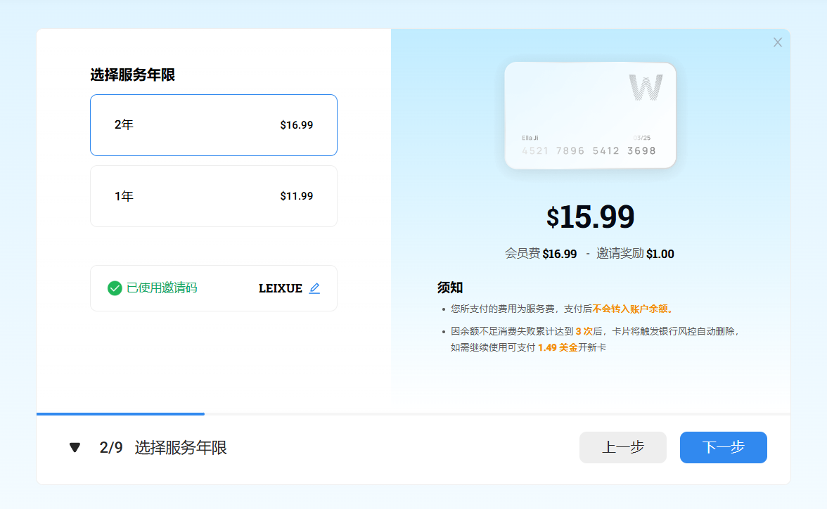Screen dimensions: 827x509
Task: Click the 2/9 选择服务年限 step label
Action: (163, 448)
